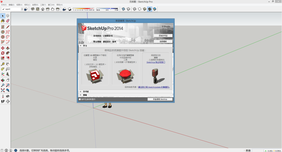
Task: Click the Iso view house icon
Action: (33, 9)
